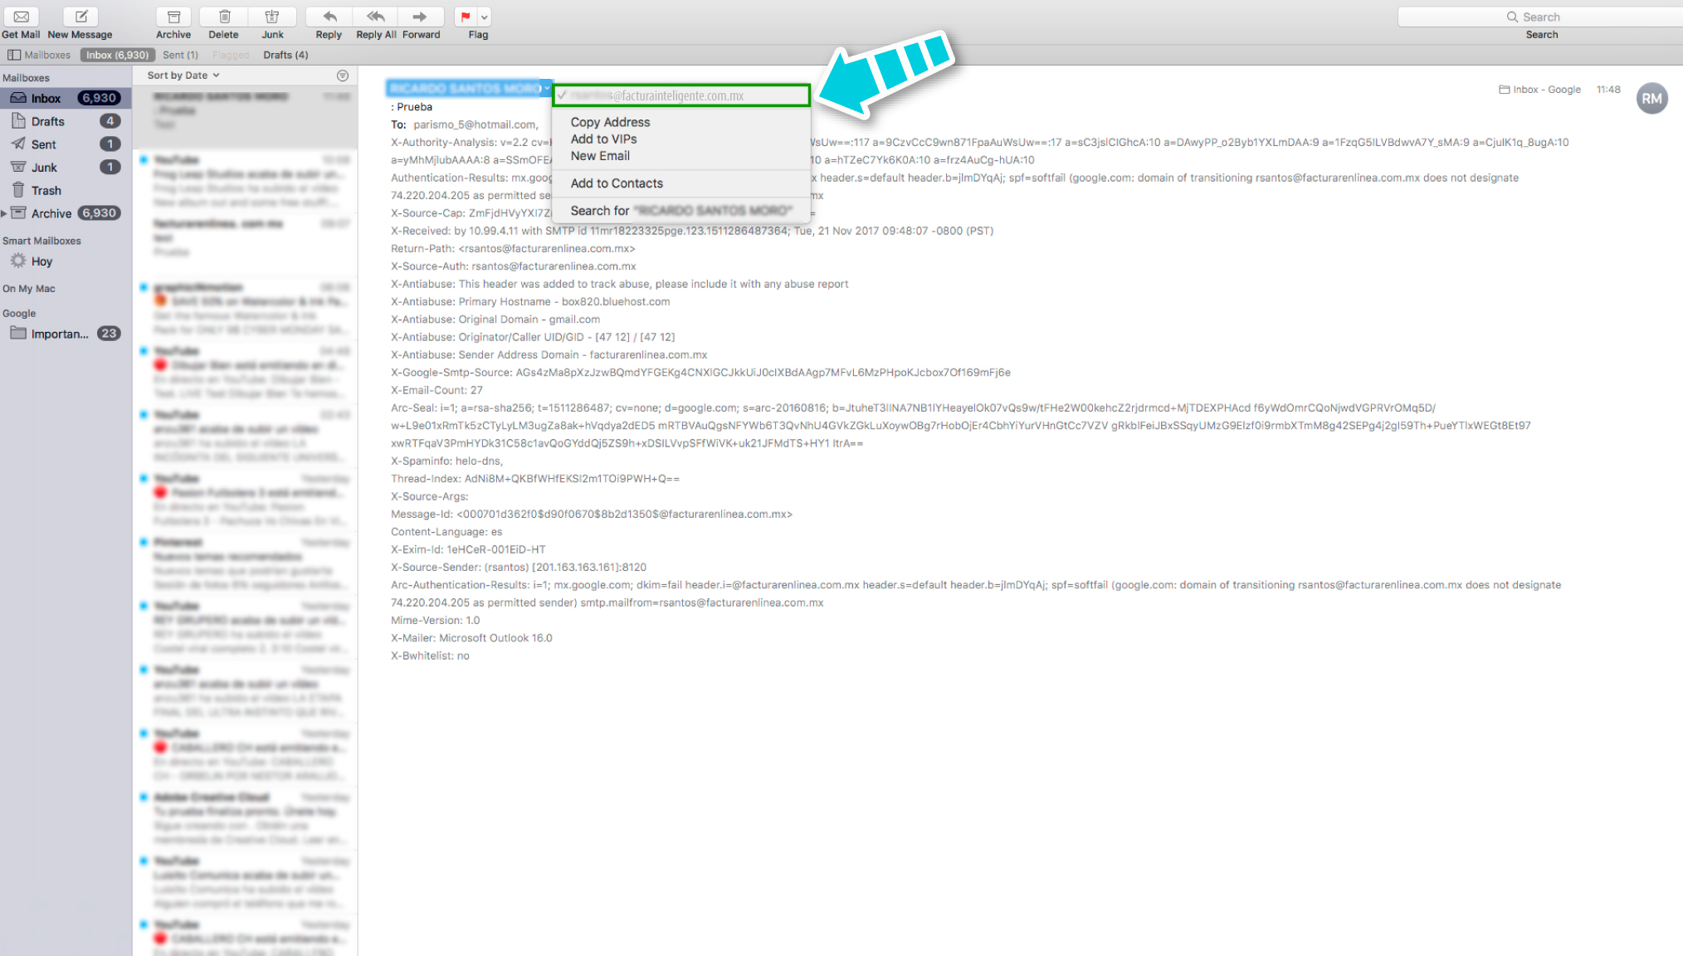Flag the message with red flag
Viewport: 1683px width, 956px height.
[466, 17]
